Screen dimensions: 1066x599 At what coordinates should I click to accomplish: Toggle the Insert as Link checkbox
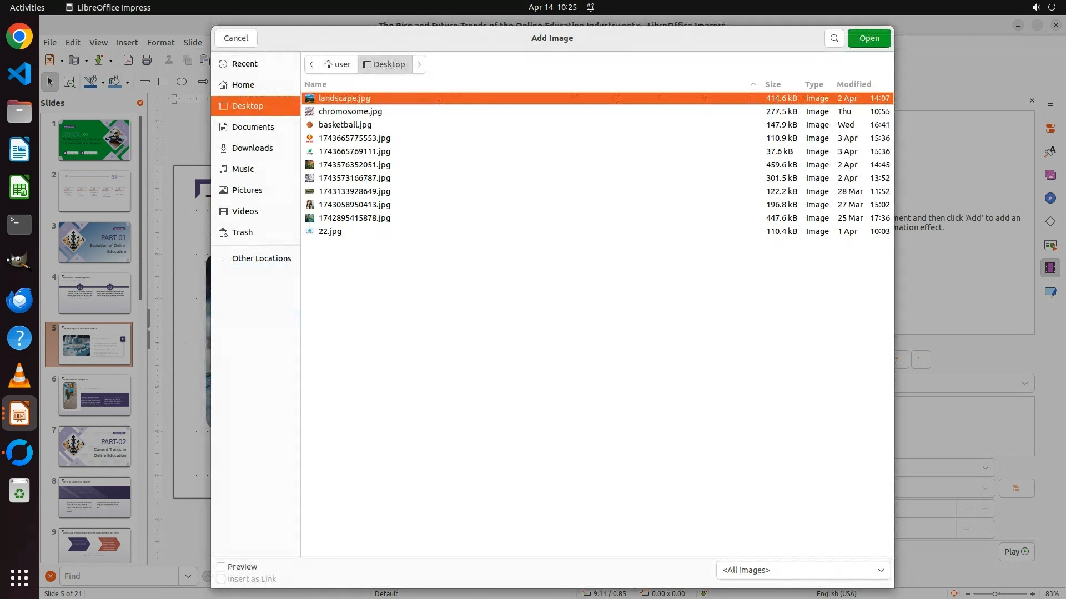[221, 579]
